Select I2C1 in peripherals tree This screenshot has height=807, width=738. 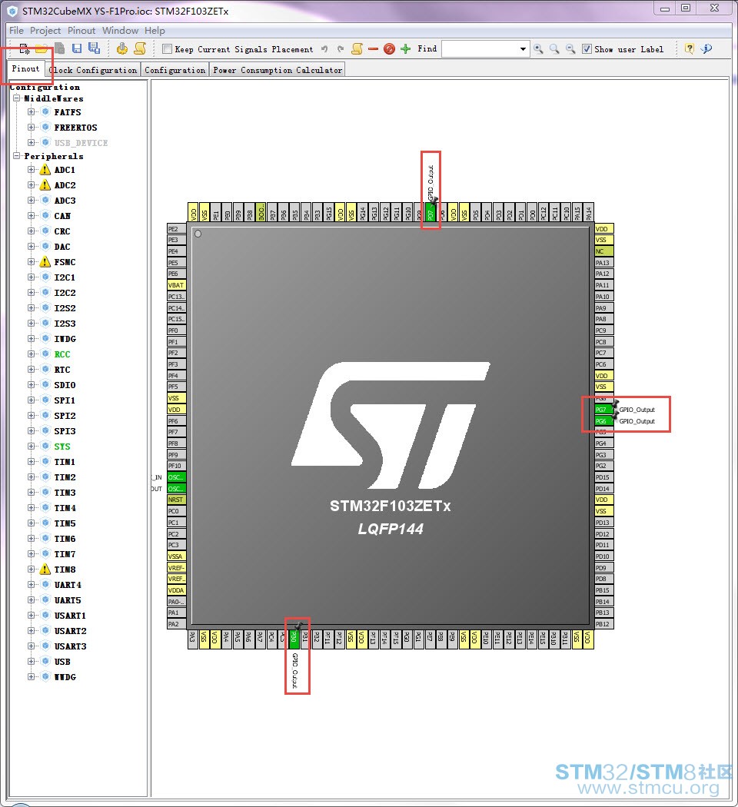[x=65, y=277]
